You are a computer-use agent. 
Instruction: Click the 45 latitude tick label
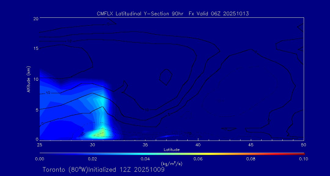tap(251, 145)
